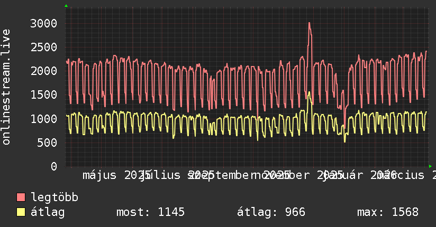Click the 1000 y-axis label
This screenshot has height=227, width=436.
pos(44,119)
